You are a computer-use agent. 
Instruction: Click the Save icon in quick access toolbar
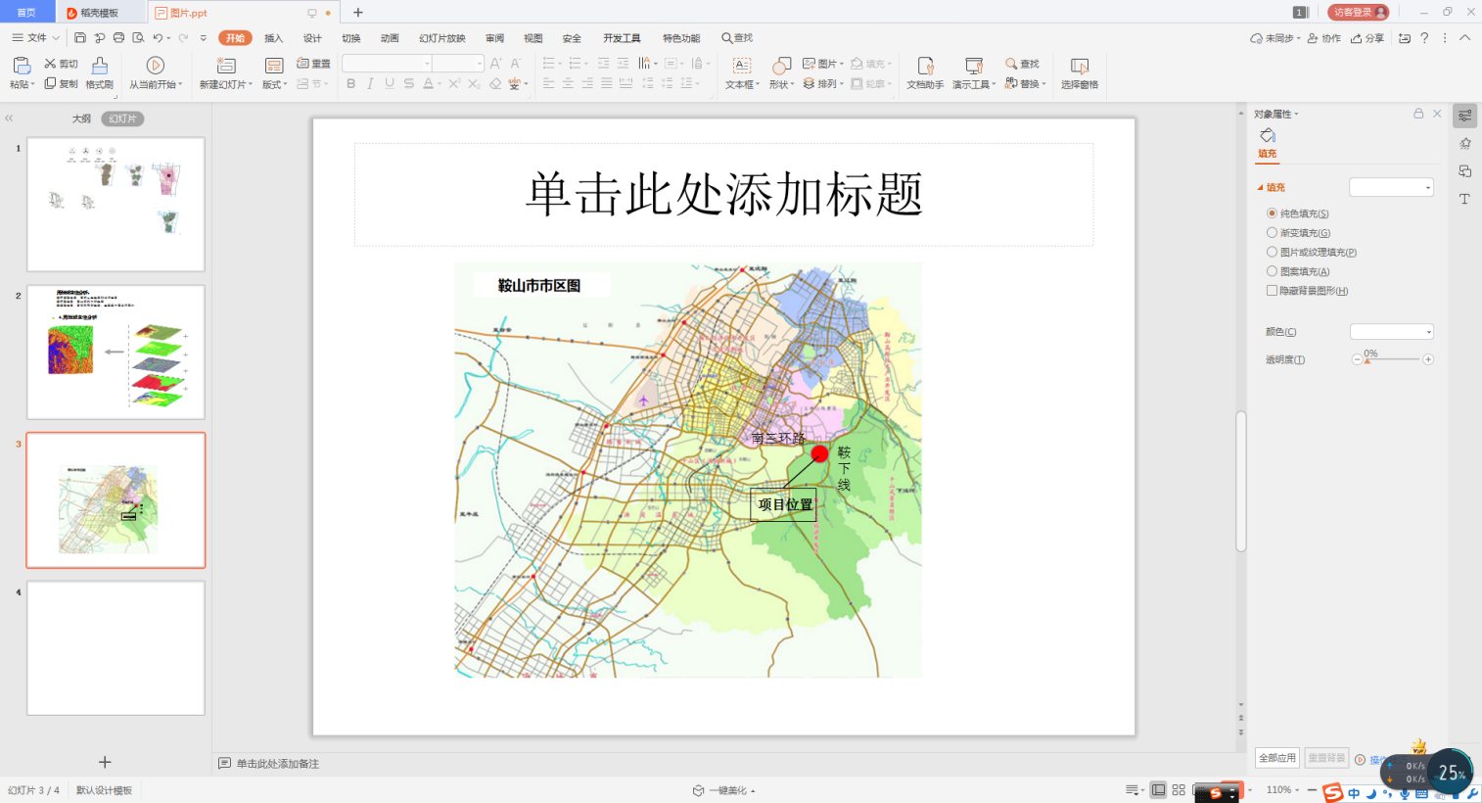pos(80,38)
